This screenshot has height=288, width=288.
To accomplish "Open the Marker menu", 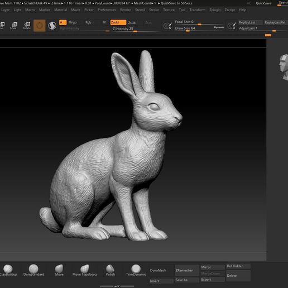I will point(45,10).
